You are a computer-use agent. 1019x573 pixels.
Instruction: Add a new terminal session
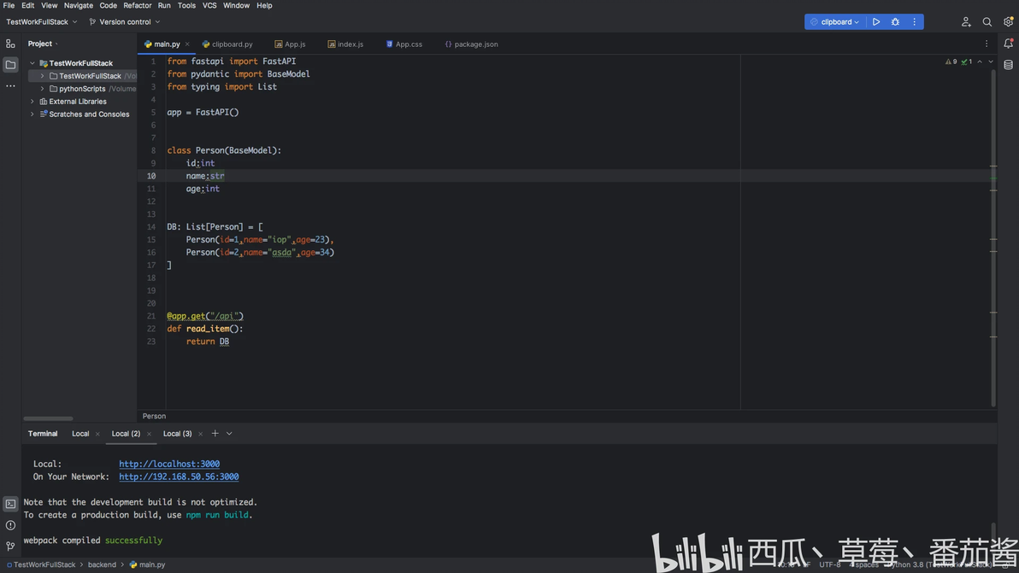(215, 434)
